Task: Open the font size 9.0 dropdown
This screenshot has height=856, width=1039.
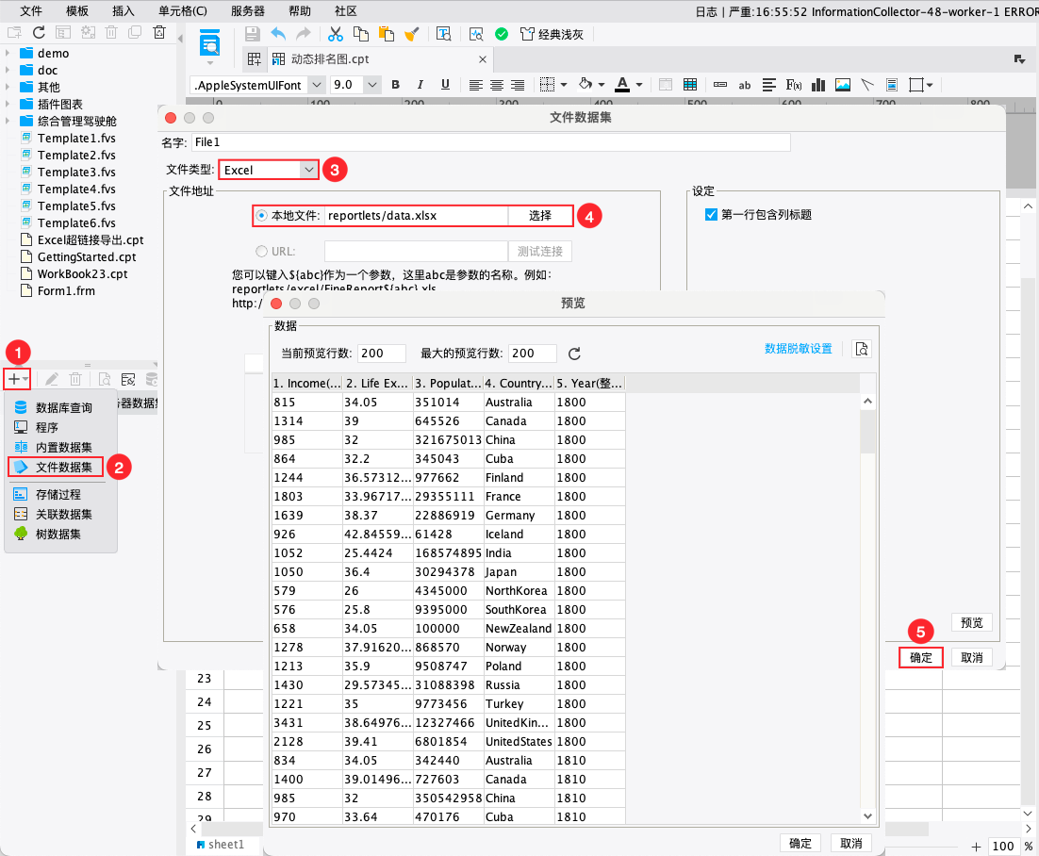Action: 372,85
